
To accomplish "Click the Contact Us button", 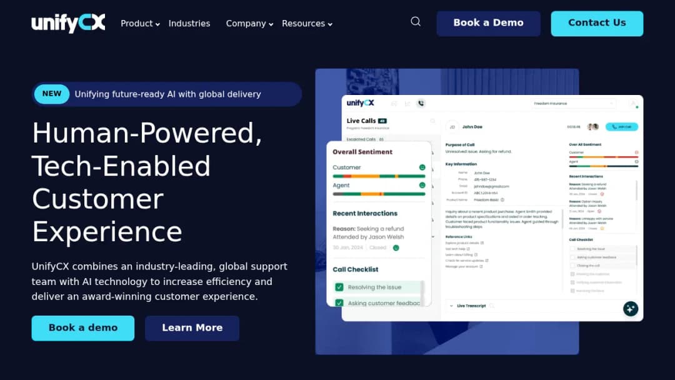I will point(597,23).
